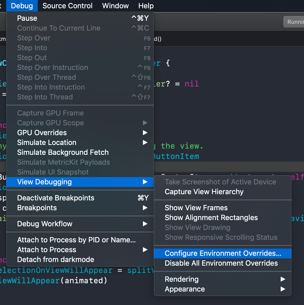
Task: Select Detach from darkmode
Action: click(x=56, y=260)
